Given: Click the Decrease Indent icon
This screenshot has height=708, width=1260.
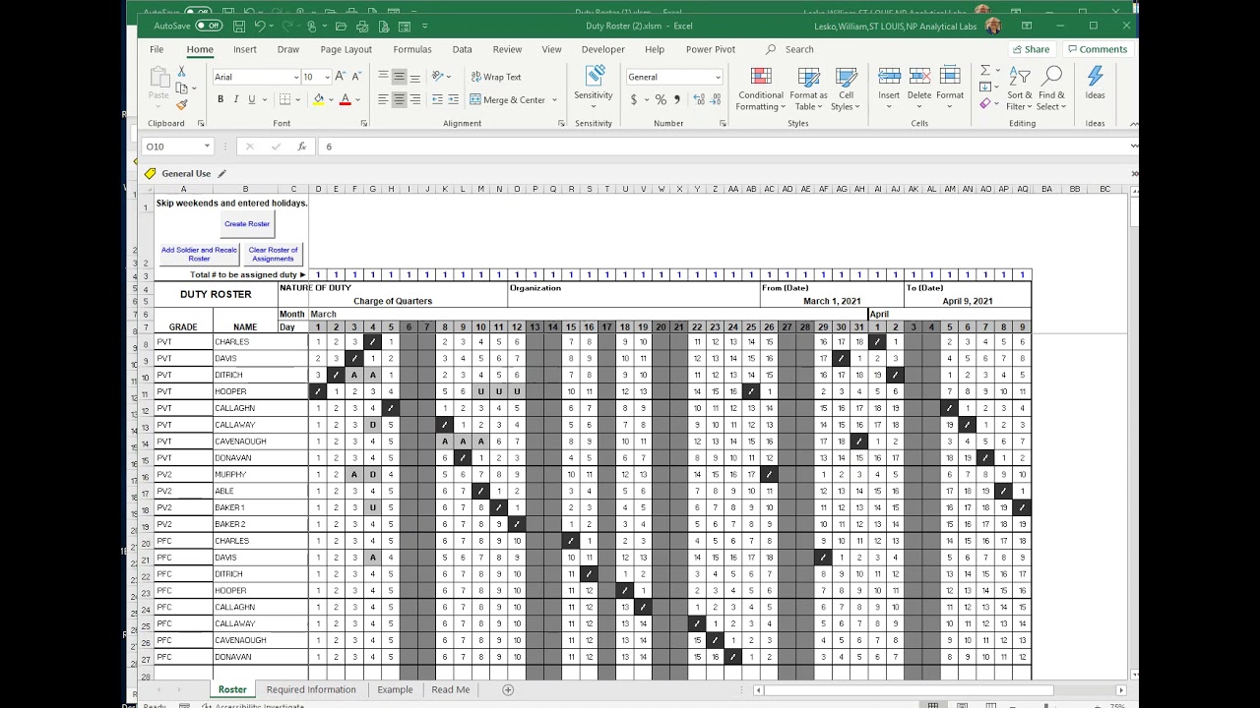Looking at the screenshot, I should [436, 99].
